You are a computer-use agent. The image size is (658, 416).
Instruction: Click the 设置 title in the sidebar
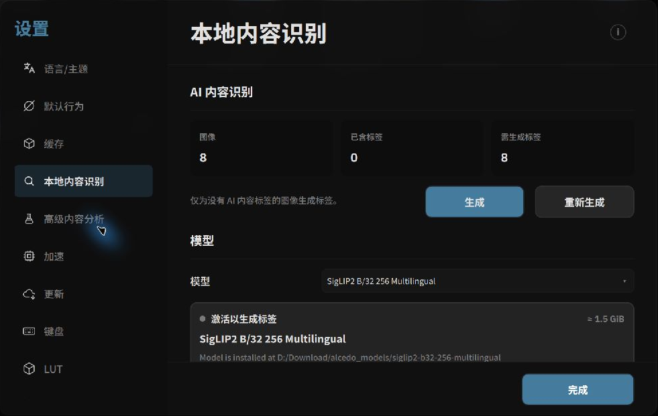tap(32, 29)
